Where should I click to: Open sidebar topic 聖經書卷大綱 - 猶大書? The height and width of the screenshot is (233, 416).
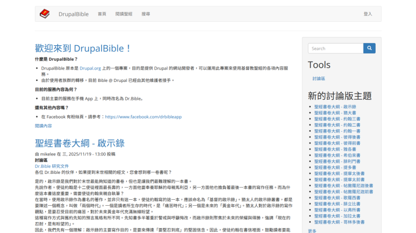(335, 113)
